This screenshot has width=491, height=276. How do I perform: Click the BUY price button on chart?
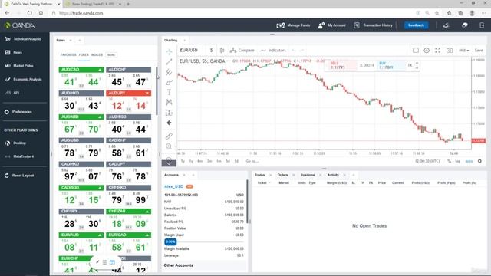coord(391,65)
